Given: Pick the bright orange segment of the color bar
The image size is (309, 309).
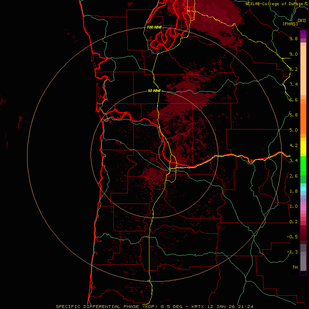Looking at the screenshot, I should [x=303, y=118].
